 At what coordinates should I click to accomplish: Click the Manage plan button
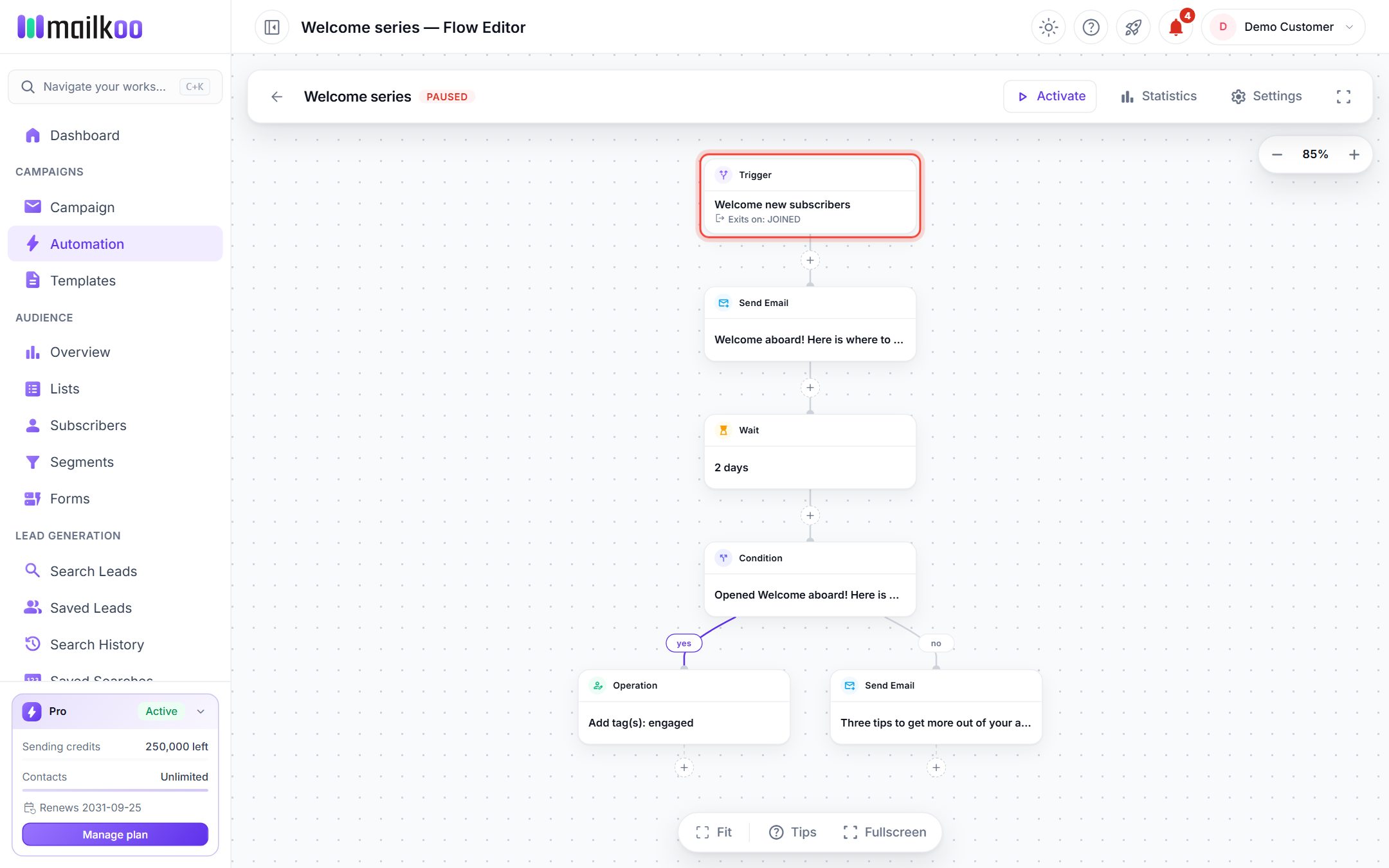tap(115, 835)
